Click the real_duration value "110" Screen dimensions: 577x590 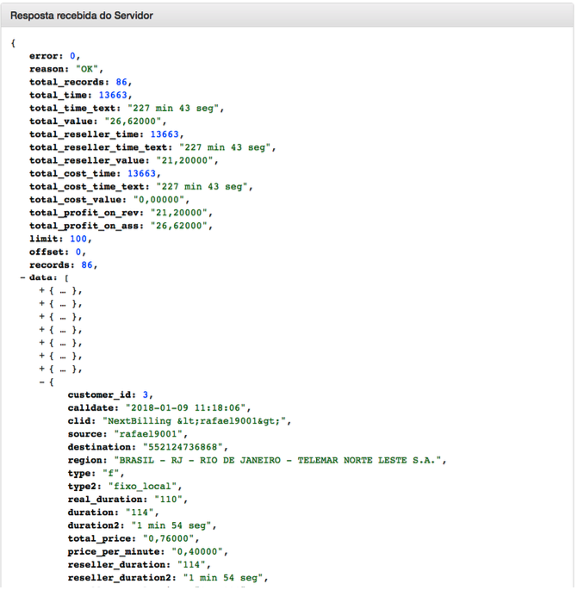point(169,500)
